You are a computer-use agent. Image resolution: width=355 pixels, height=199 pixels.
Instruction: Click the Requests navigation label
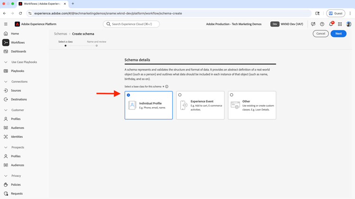(x=17, y=194)
